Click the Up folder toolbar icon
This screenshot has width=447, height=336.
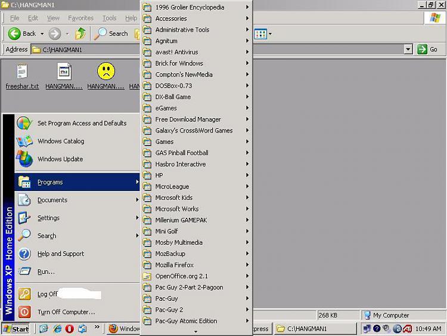[x=80, y=33]
